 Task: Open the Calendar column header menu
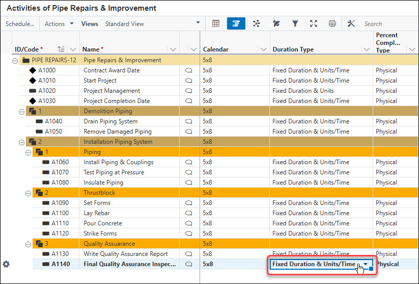coord(263,49)
